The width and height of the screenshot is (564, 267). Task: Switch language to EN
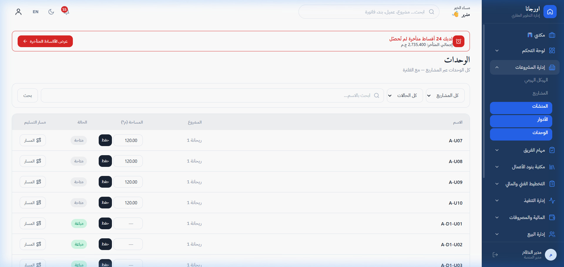(36, 12)
